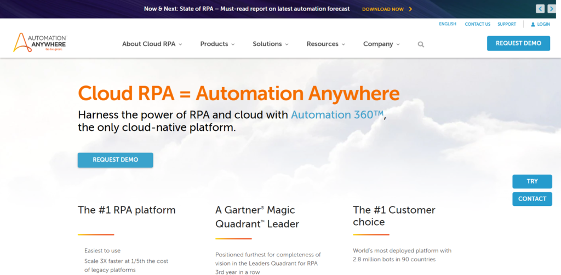The width and height of the screenshot is (561, 275).
Task: Click the State of RPA banner text
Action: pos(247,9)
